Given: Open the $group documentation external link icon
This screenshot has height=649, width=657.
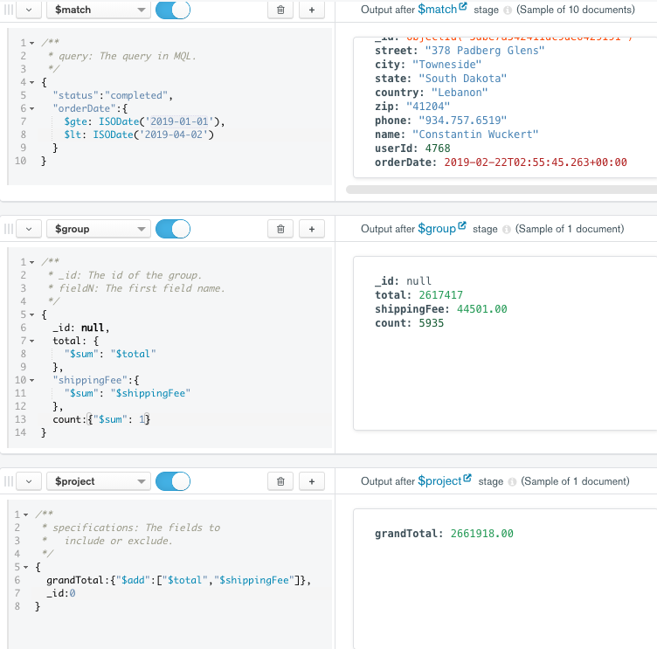Looking at the screenshot, I should tap(462, 226).
